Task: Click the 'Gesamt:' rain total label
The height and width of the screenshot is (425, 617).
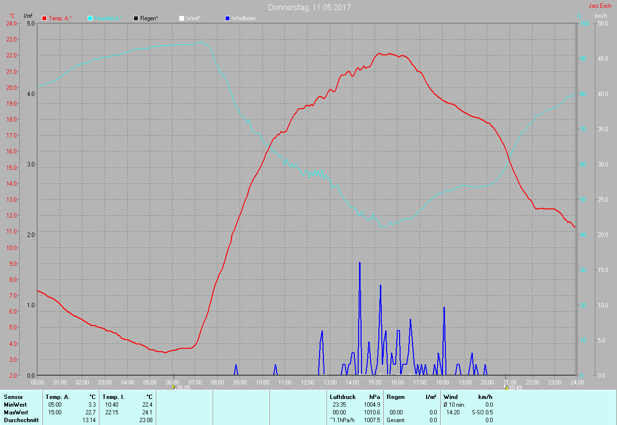Action: (396, 420)
